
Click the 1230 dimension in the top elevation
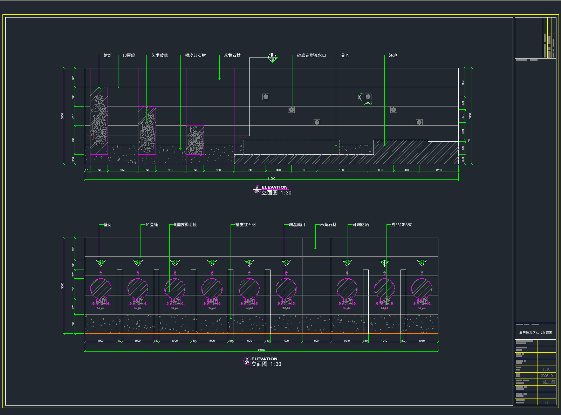click(x=438, y=170)
